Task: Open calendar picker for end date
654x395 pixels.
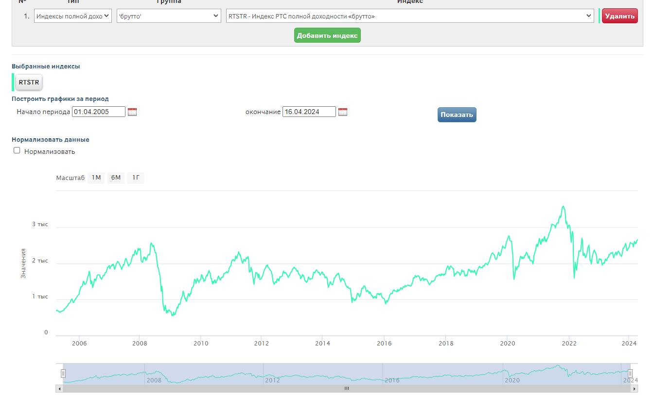Action: point(343,112)
